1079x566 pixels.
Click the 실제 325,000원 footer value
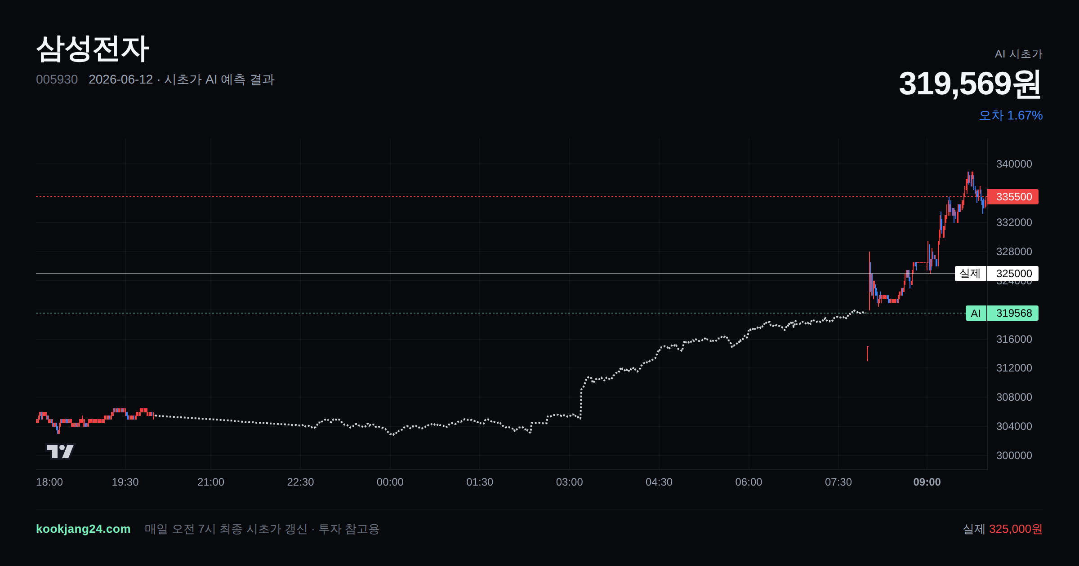[1003, 529]
